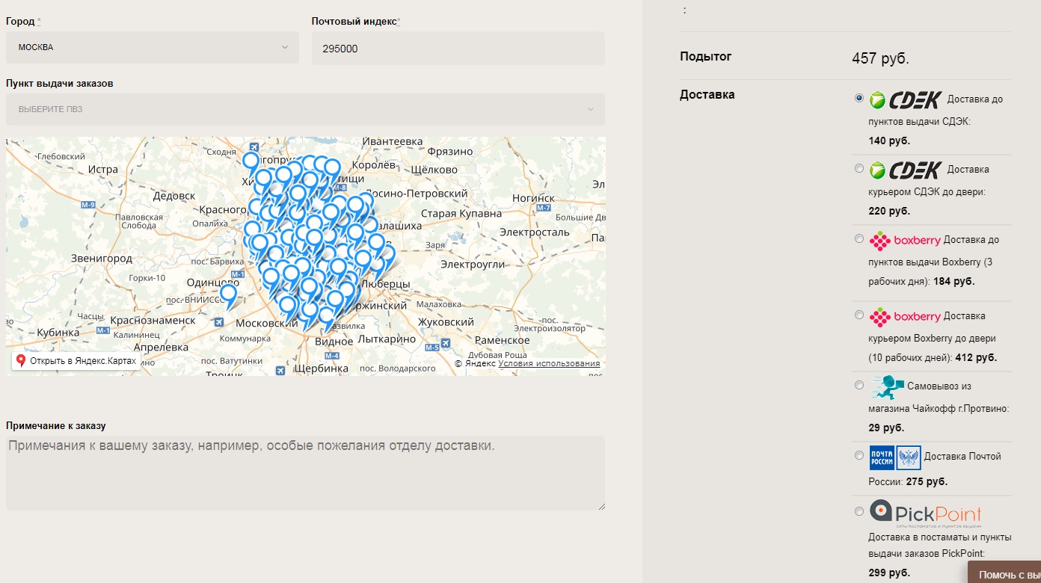Click inside the Почтовый индекс field
This screenshot has width=1041, height=583.
click(456, 48)
